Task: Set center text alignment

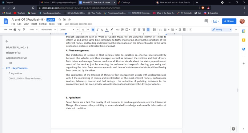Action: 139,30
